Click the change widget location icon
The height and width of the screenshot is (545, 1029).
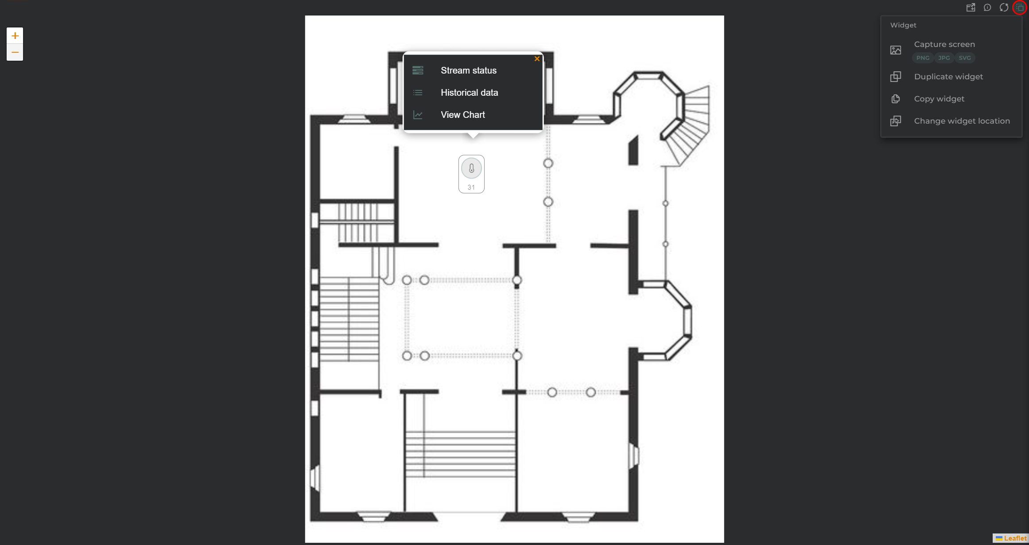(896, 121)
